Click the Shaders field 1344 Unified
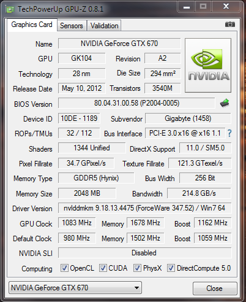Viewport: 246px width, 302px height. [x=92, y=148]
